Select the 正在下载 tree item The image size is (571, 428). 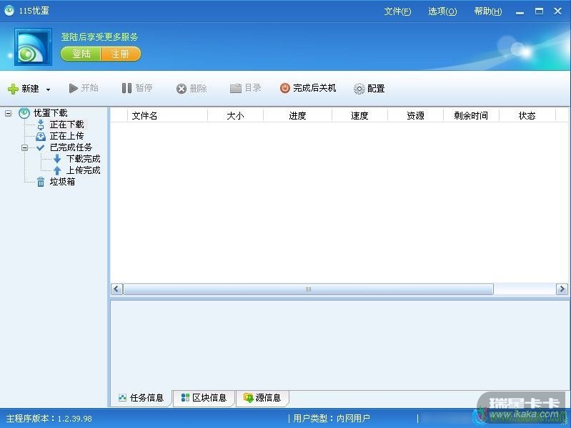click(67, 125)
